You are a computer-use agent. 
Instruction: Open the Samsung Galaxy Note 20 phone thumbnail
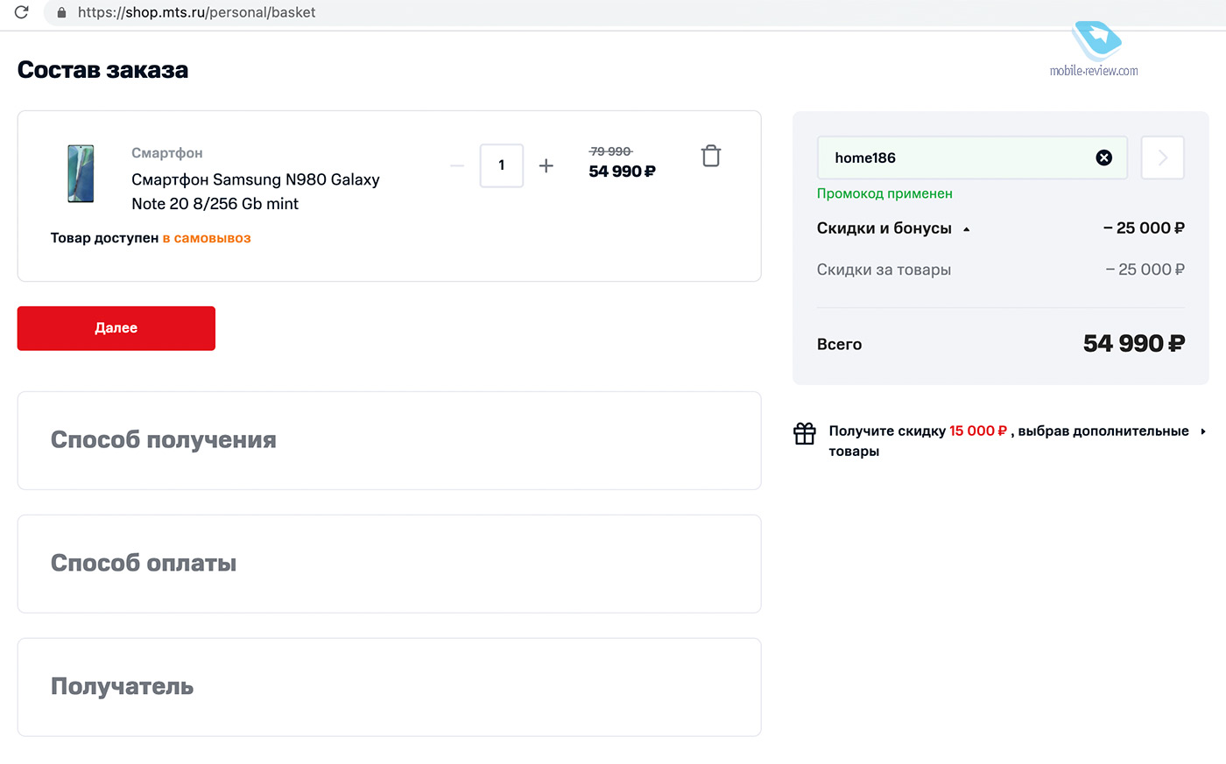81,173
